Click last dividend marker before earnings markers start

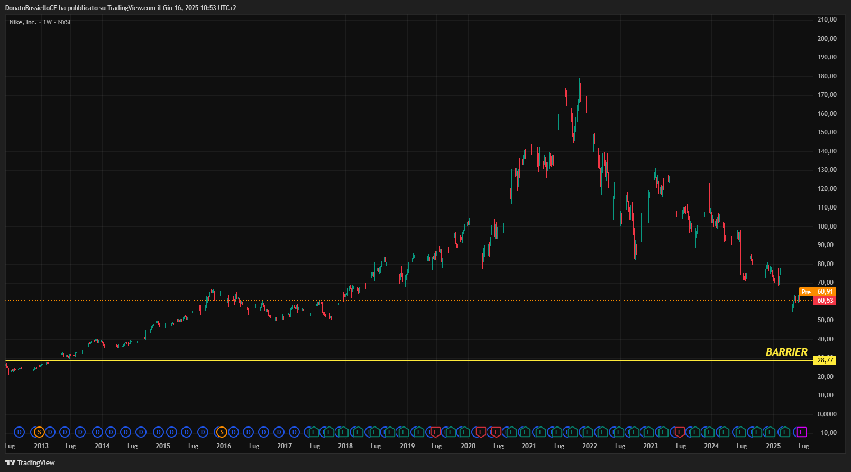(x=295, y=432)
